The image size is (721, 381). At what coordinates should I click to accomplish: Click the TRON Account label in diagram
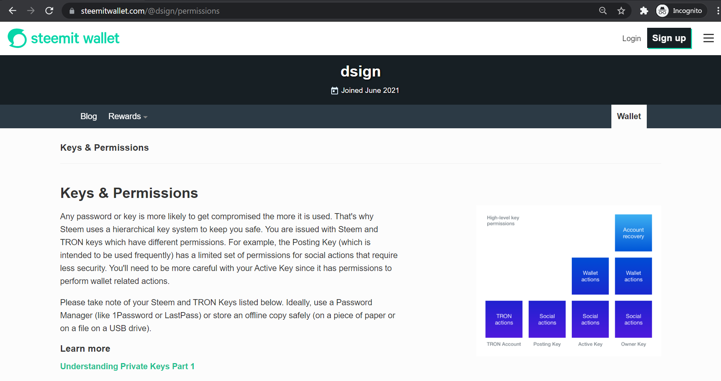(504, 344)
